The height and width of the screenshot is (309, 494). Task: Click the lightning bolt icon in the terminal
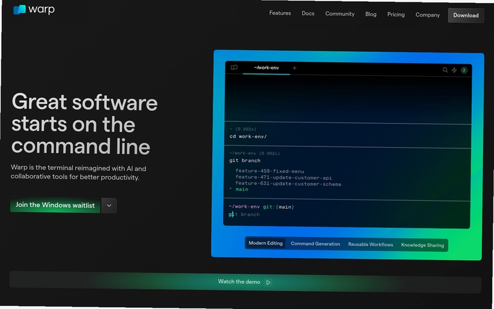click(454, 70)
